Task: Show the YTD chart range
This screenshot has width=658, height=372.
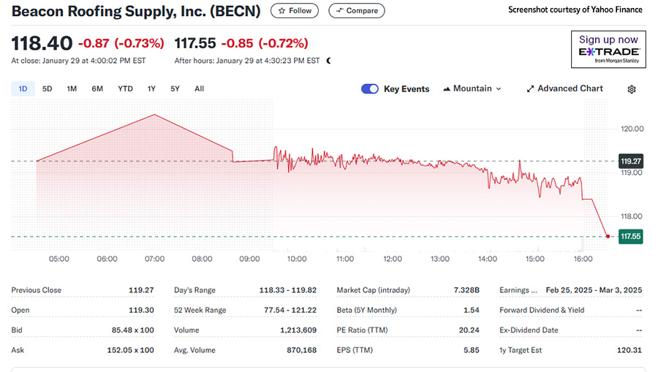Action: pyautogui.click(x=126, y=89)
